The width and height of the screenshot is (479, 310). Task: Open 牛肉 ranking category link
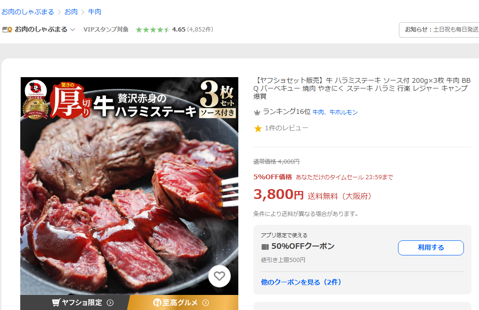318,112
